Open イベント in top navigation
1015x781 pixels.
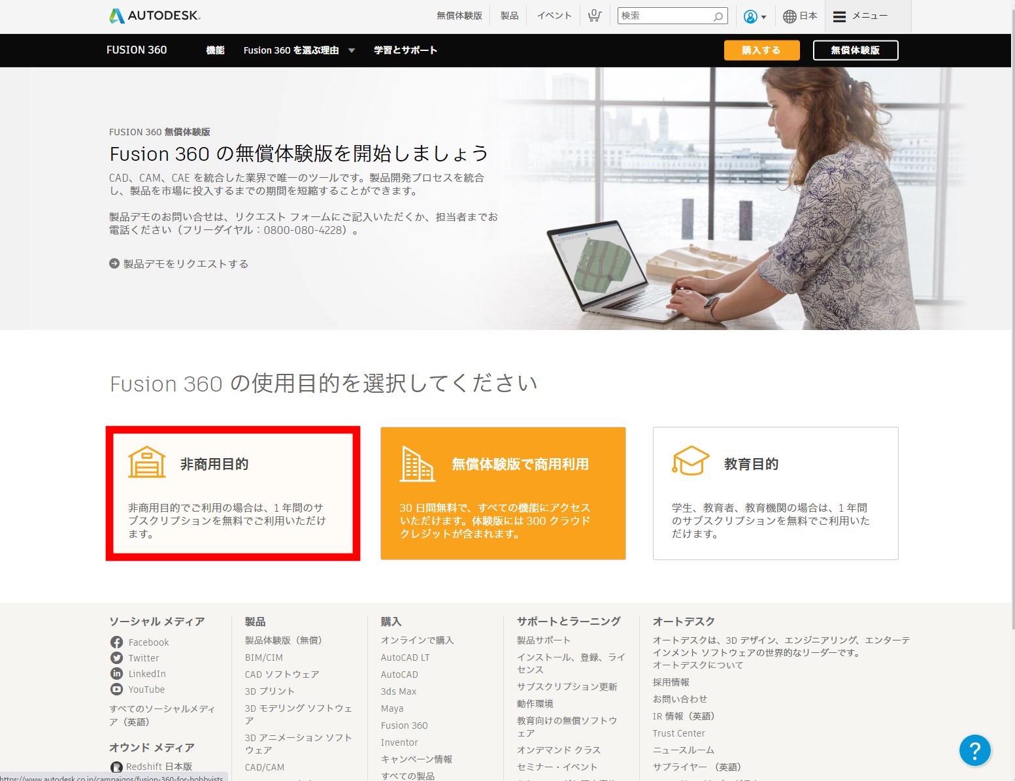554,16
